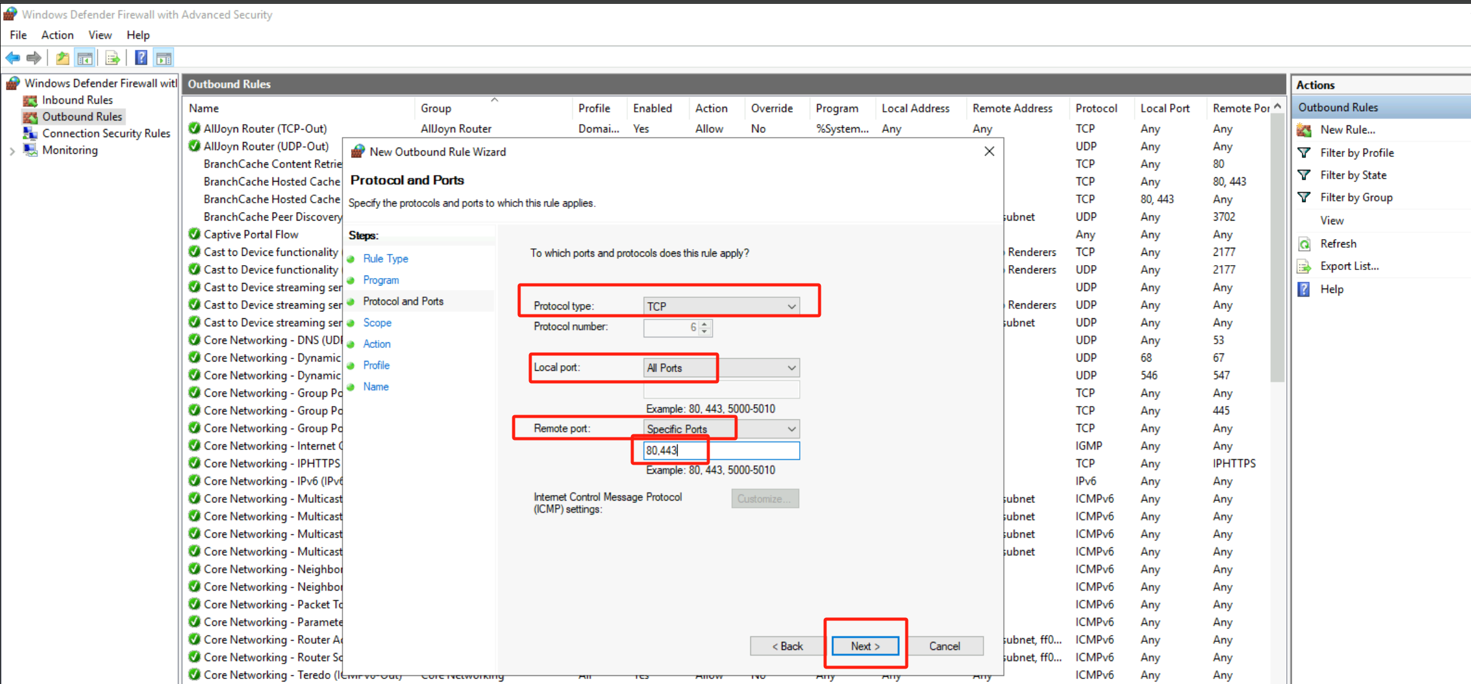1471x684 pixels.
Task: Click the up one level folder icon
Action: [x=62, y=58]
